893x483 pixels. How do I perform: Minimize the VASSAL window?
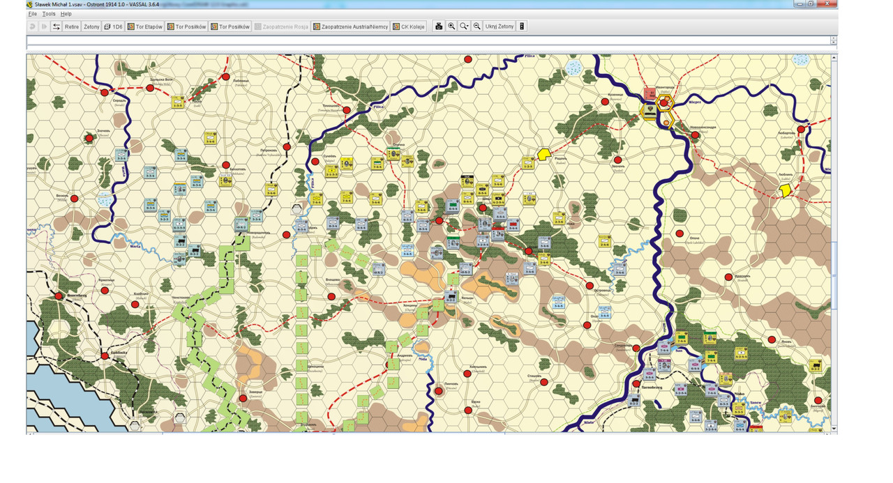point(800,3)
